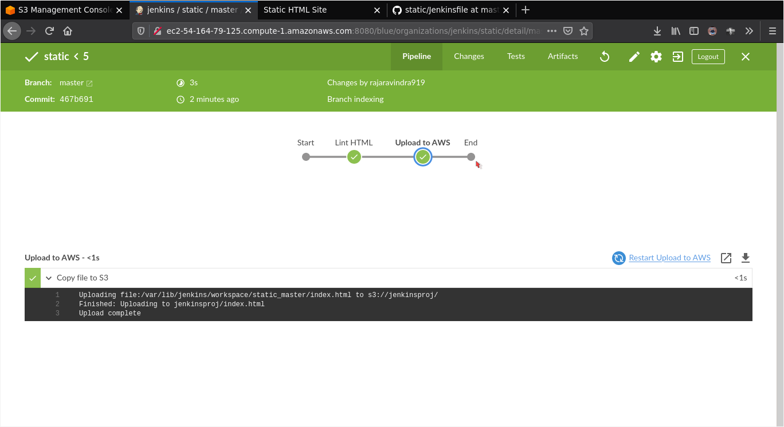Click the Logout button
The width and height of the screenshot is (784, 427).
pos(708,57)
